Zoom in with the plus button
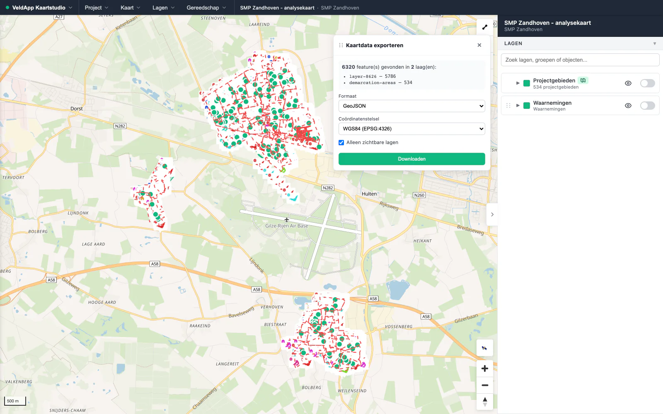This screenshot has height=414, width=663. click(484, 368)
